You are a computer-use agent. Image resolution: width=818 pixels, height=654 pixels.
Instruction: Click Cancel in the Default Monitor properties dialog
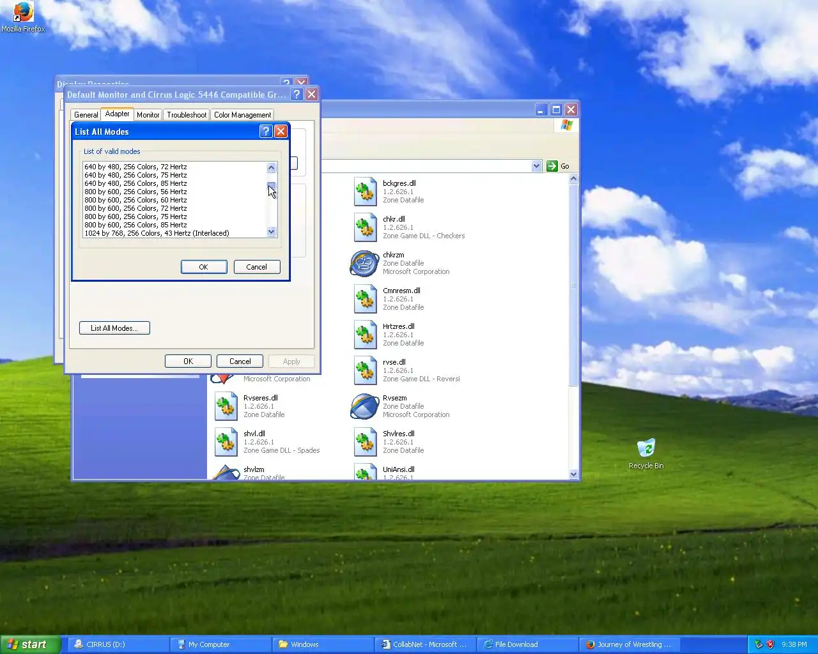coord(240,361)
